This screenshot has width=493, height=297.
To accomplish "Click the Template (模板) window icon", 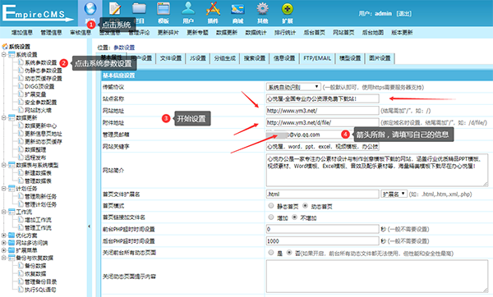I will tap(164, 9).
